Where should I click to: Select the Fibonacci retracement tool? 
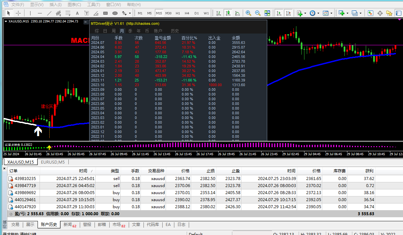[x=68, y=13]
